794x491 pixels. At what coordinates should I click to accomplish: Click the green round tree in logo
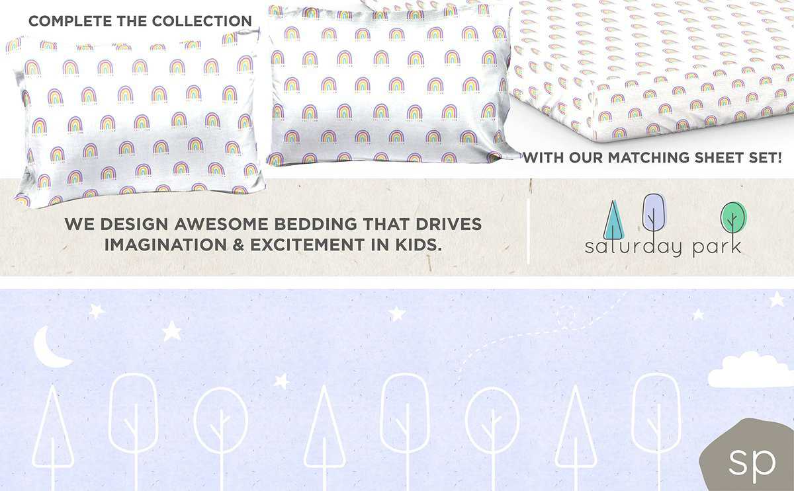[x=733, y=218]
